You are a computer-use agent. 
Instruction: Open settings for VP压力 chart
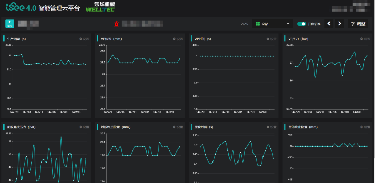pyautogui.click(x=365, y=39)
